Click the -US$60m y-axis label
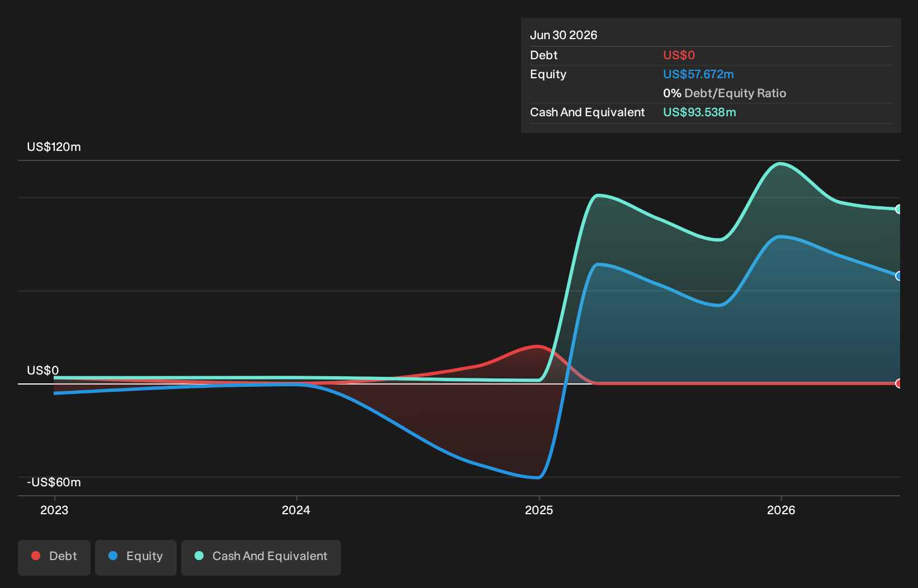 tap(54, 482)
